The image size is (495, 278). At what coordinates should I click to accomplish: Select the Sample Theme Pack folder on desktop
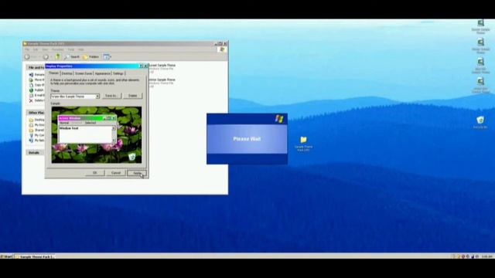(303, 144)
